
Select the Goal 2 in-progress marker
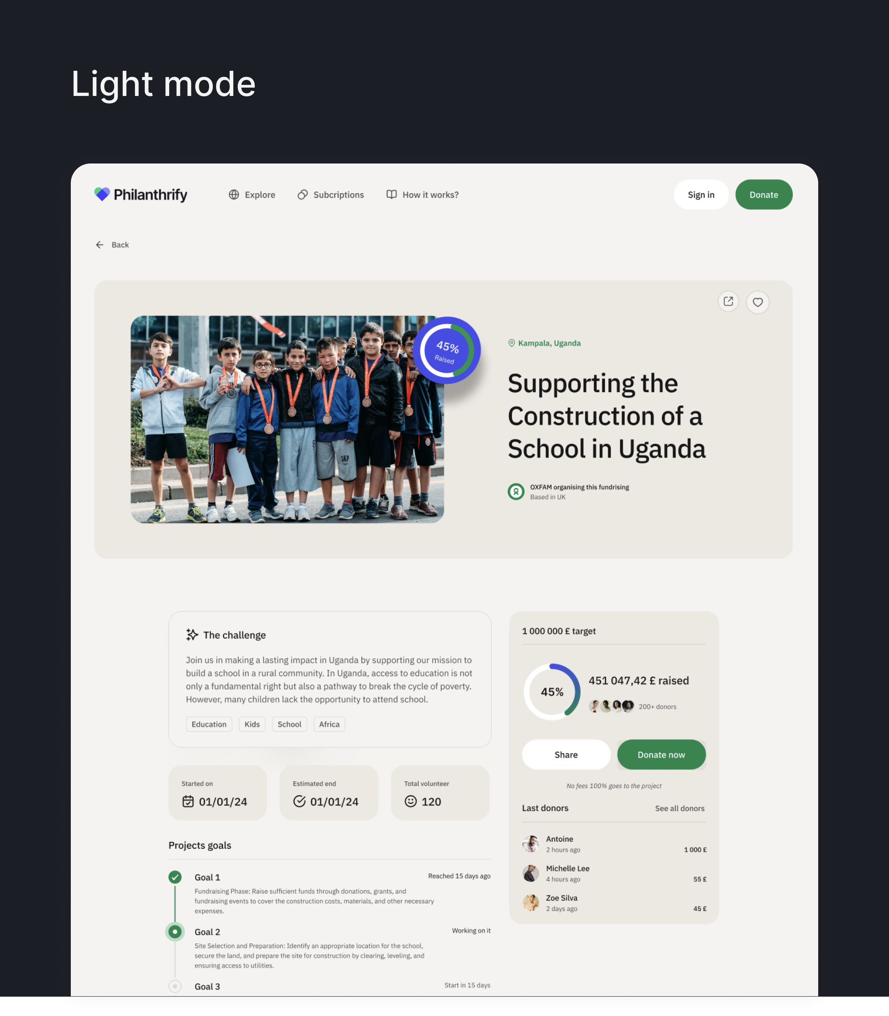175,932
